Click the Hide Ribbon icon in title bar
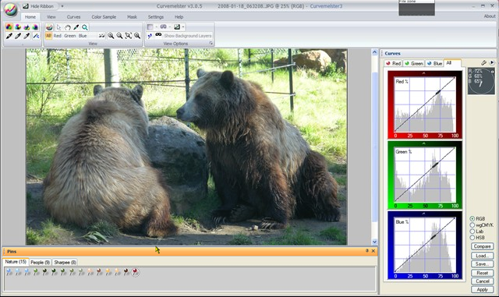The height and width of the screenshot is (297, 499). 26,6
